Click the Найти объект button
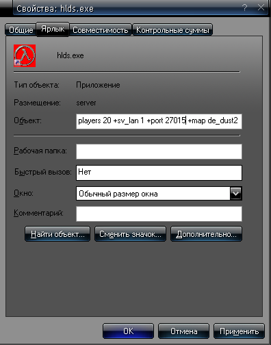This screenshot has height=345, width=271. tap(57, 234)
